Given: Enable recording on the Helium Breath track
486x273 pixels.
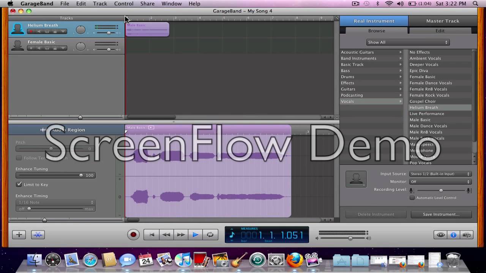Looking at the screenshot, I should click(x=31, y=31).
